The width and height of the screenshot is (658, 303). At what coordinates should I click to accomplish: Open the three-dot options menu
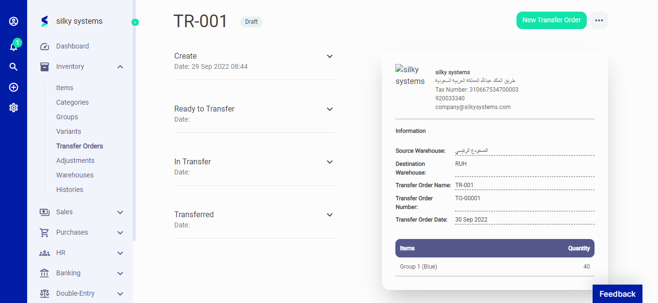(x=599, y=20)
